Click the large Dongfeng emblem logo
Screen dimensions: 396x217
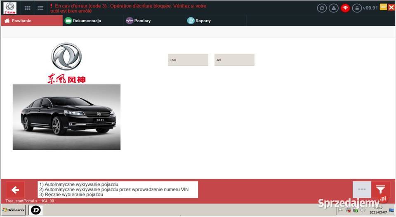click(66, 57)
